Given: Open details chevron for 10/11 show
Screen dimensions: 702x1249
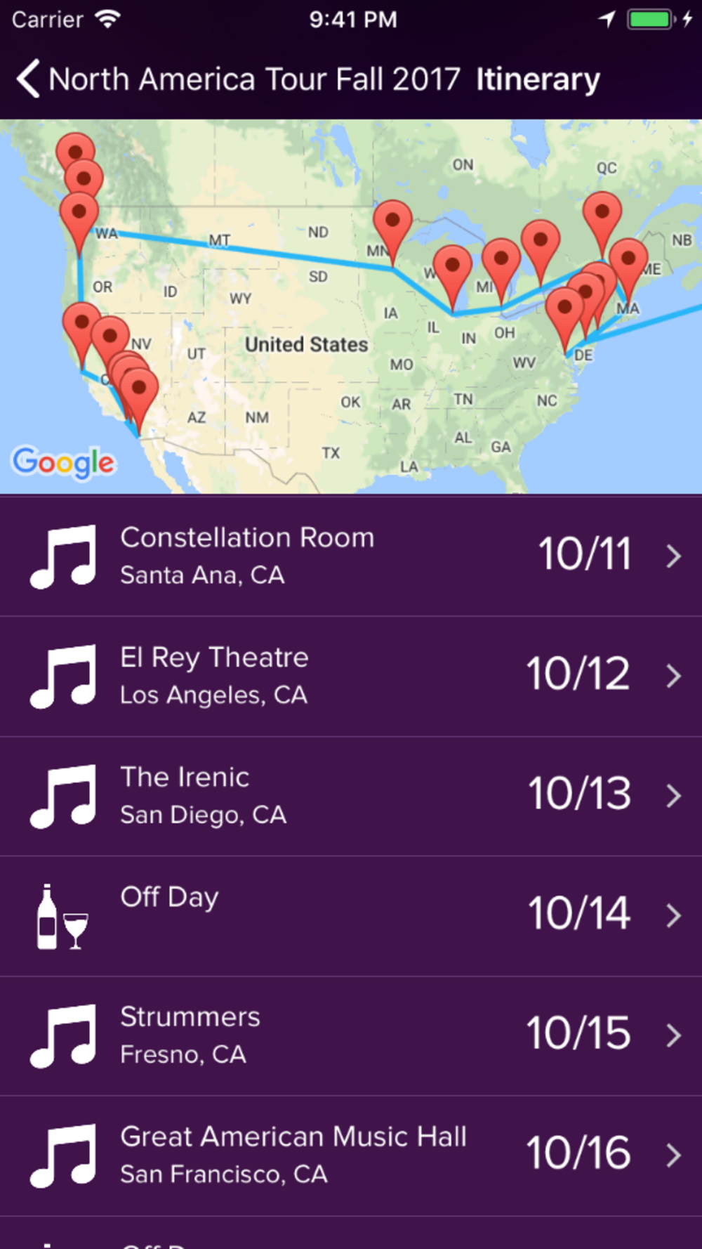Looking at the screenshot, I should (674, 556).
